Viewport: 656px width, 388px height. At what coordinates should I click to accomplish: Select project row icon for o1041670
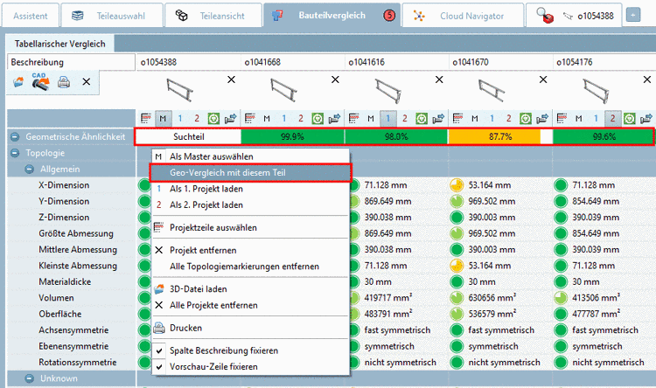coord(457,119)
